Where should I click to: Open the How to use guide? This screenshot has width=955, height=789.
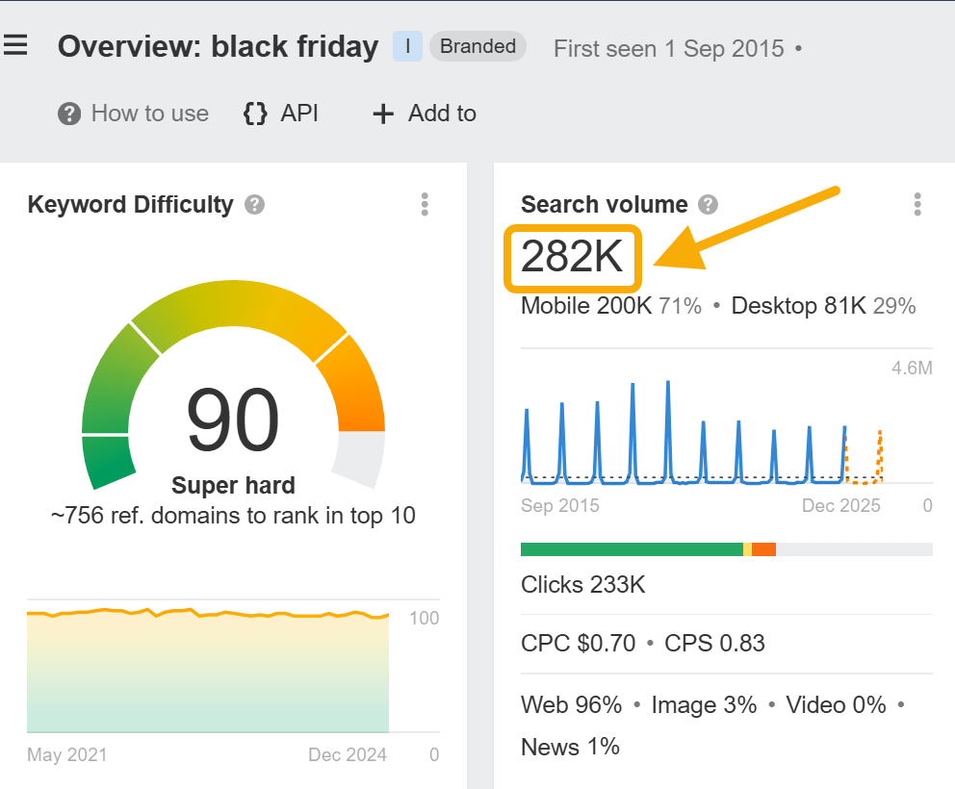click(133, 114)
